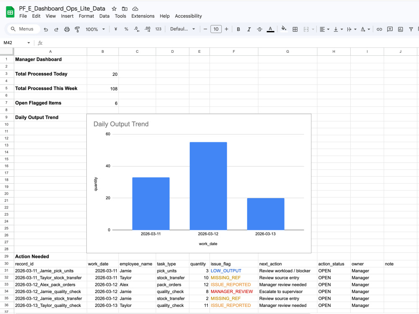
Task: Open the fill color picker
Action: [284, 29]
